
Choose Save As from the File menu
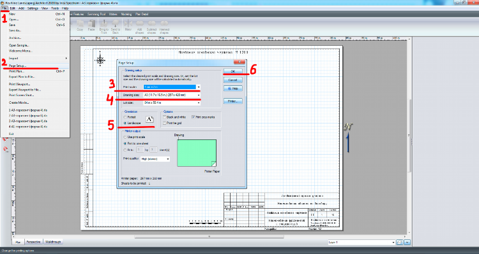pos(35,31)
